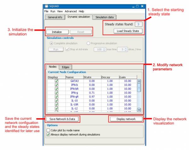
Task: Click the Display network button
Action: tap(126, 119)
